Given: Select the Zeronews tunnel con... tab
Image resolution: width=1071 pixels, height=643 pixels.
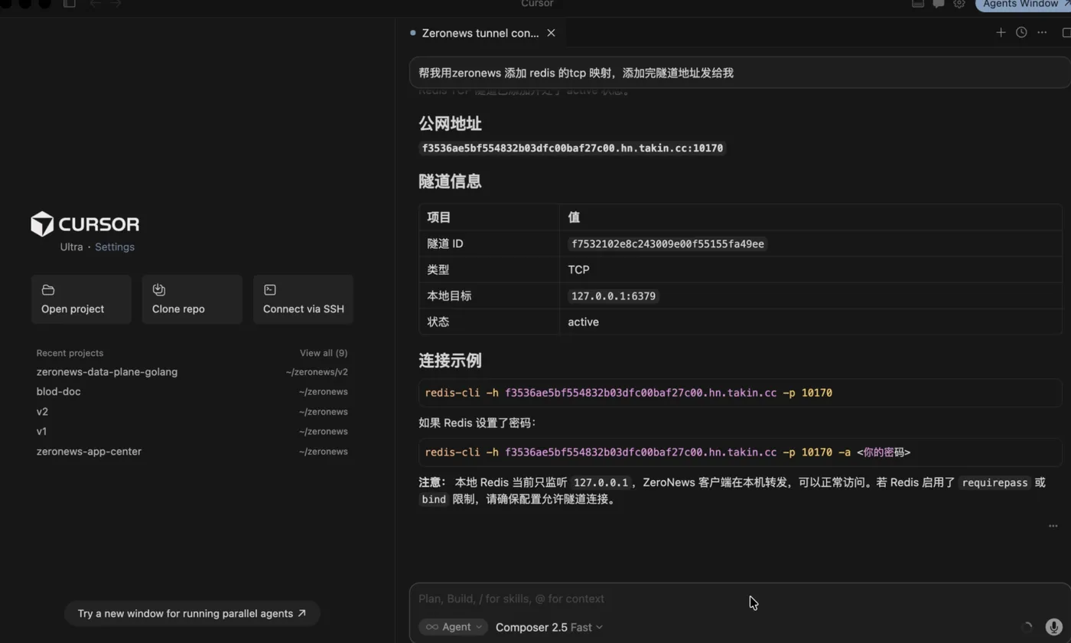Looking at the screenshot, I should pyautogui.click(x=480, y=33).
